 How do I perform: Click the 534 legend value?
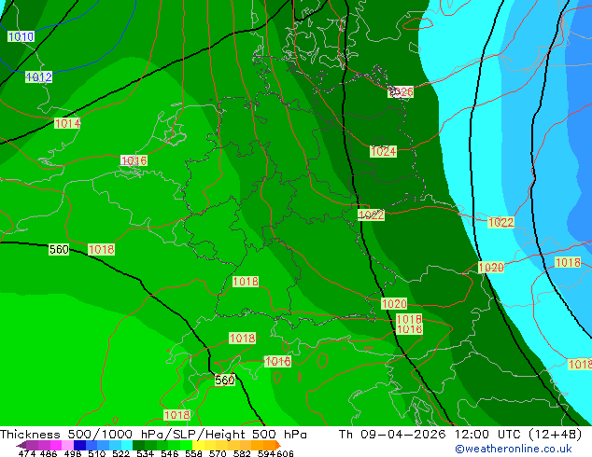tap(145, 453)
